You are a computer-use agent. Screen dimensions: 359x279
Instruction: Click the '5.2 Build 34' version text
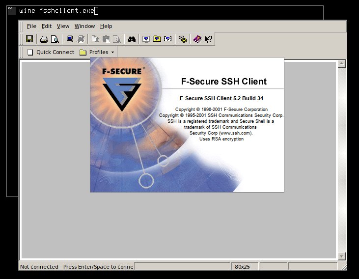[248, 98]
